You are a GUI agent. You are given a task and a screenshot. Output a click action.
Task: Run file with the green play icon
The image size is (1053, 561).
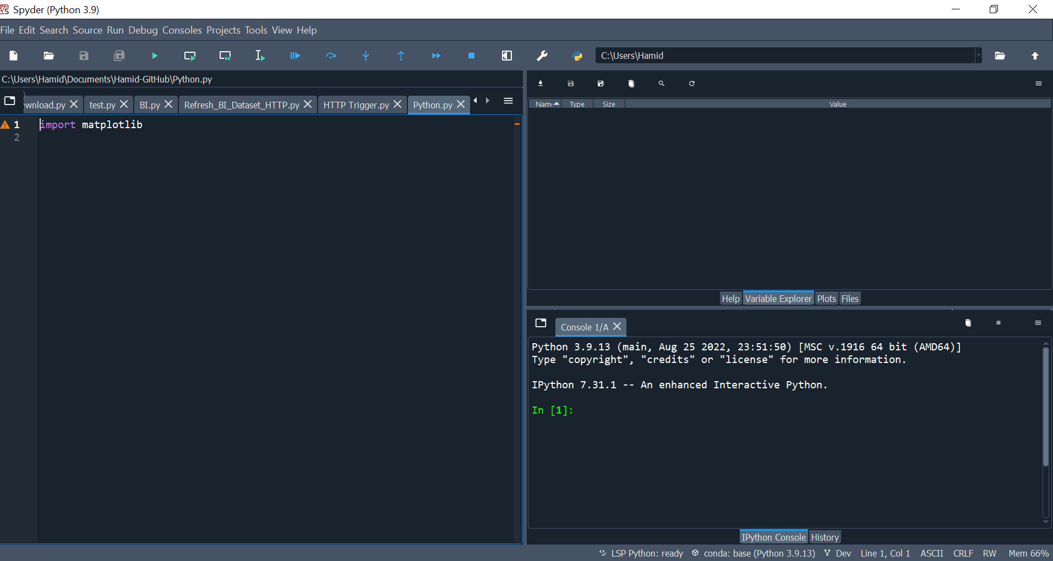(x=155, y=56)
